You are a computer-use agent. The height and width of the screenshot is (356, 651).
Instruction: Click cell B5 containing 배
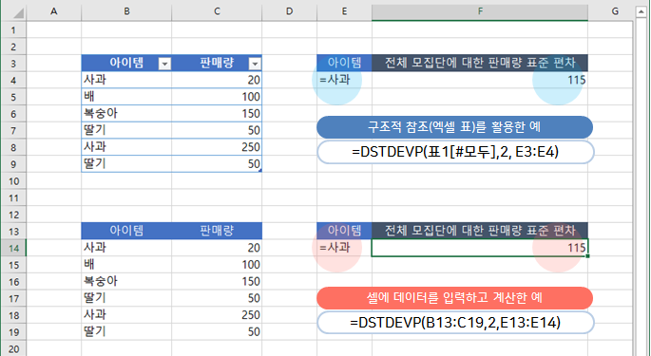(126, 97)
